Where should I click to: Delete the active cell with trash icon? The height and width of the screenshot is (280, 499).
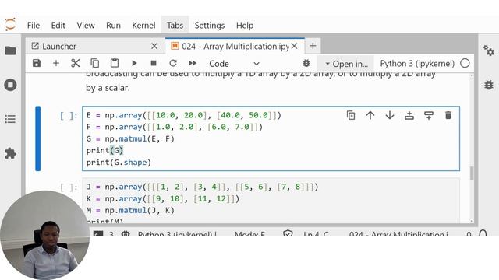pos(448,115)
